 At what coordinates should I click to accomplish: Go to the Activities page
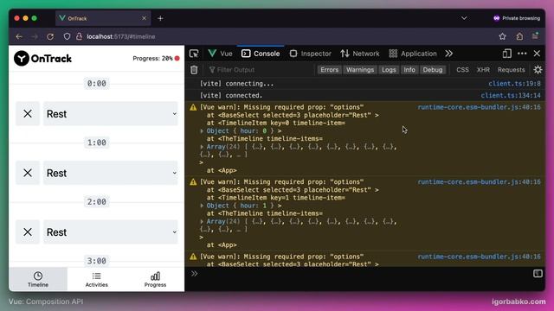[96, 279]
